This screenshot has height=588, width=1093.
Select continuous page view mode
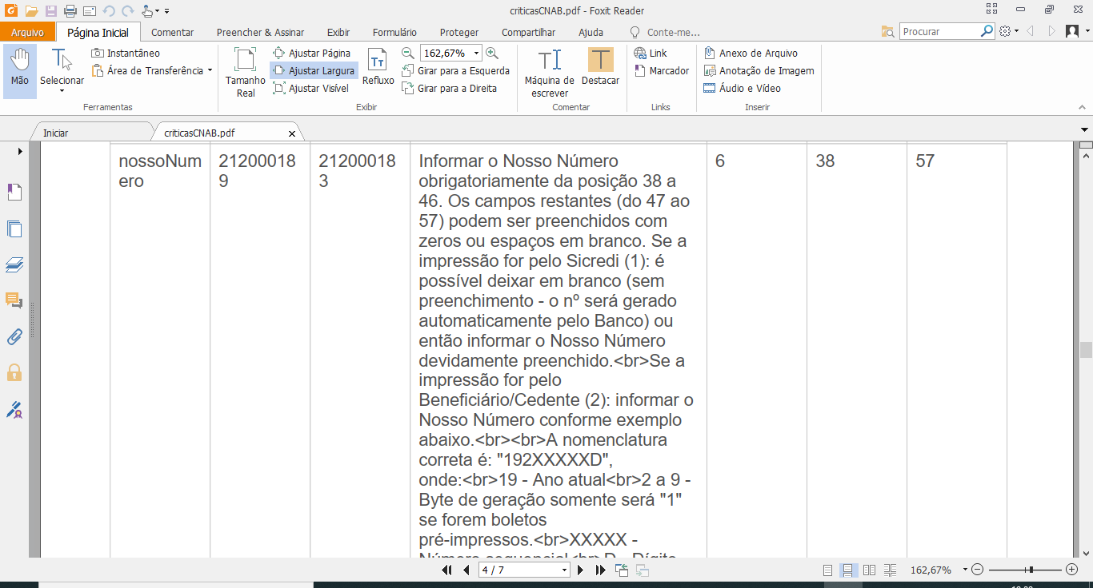click(848, 570)
